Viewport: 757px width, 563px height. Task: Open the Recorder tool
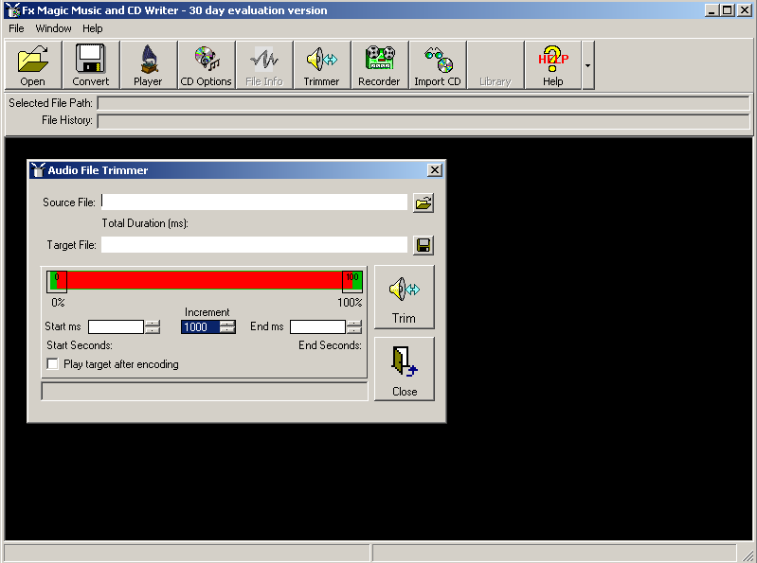[x=380, y=65]
